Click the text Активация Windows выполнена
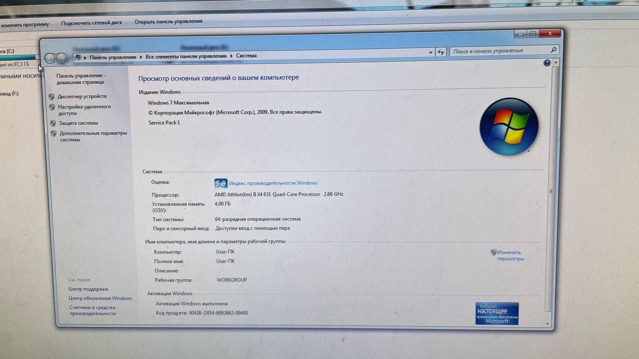This screenshot has width=639, height=359. click(192, 303)
